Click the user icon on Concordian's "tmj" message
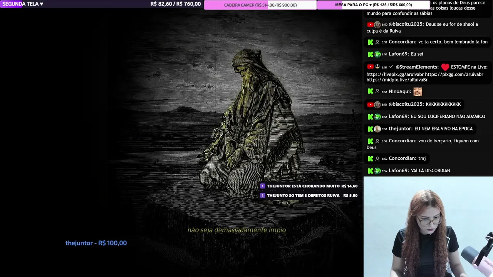493x277 pixels. tap(377, 159)
